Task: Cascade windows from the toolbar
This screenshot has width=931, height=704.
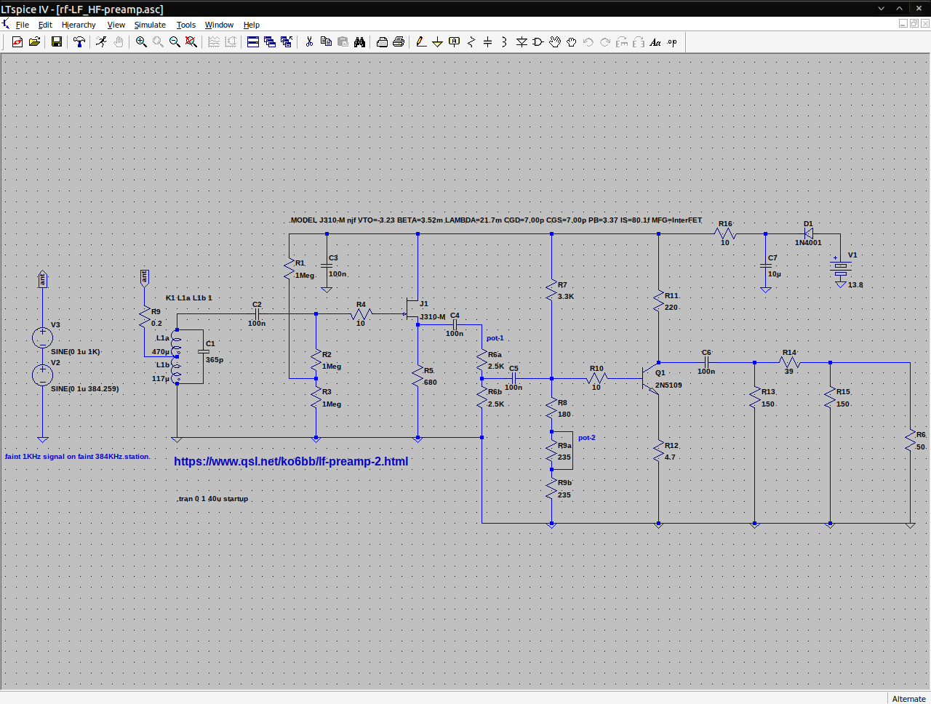Action: (270, 42)
